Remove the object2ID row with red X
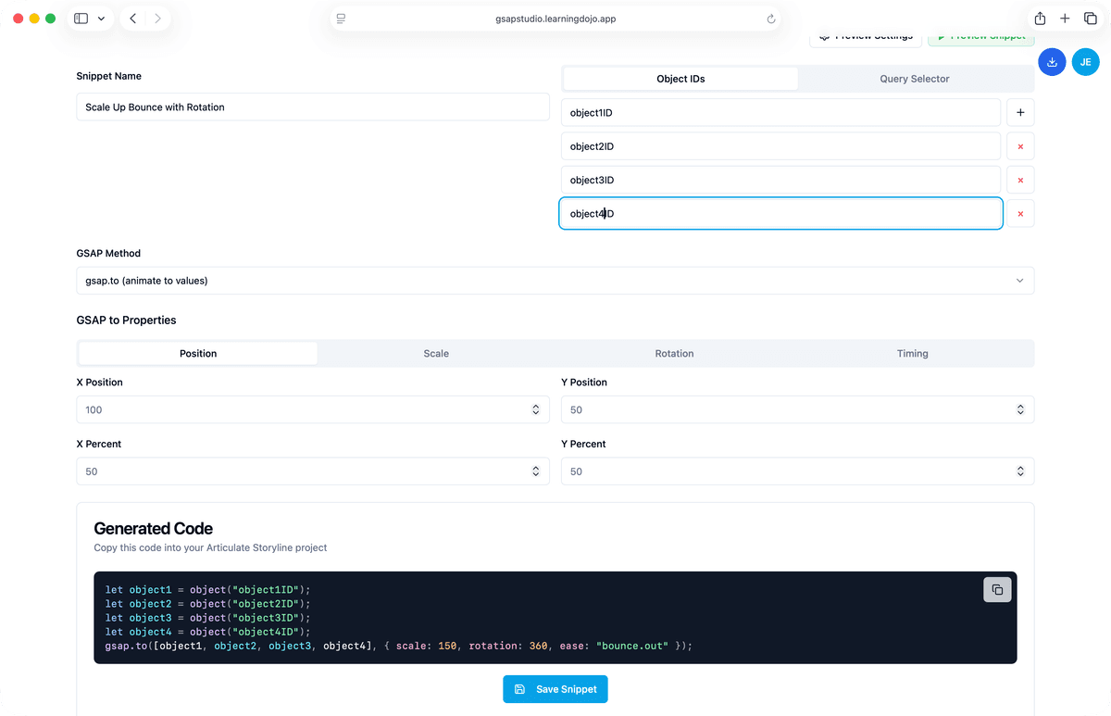 tap(1020, 146)
